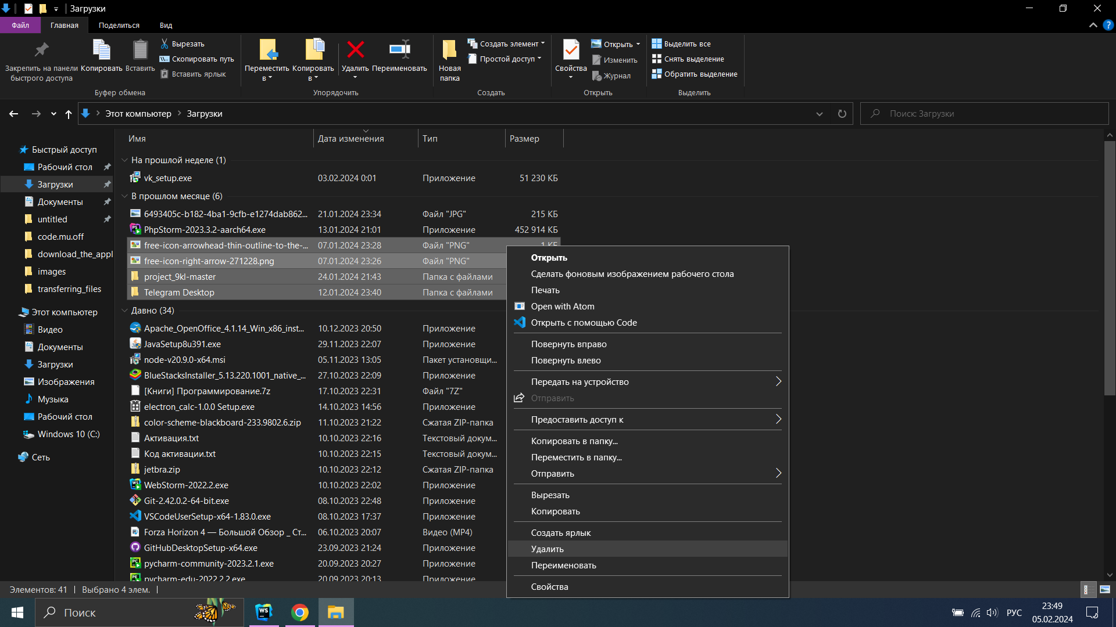Image resolution: width=1116 pixels, height=627 pixels.
Task: Switch to large thumbnails view icon
Action: (1104, 589)
